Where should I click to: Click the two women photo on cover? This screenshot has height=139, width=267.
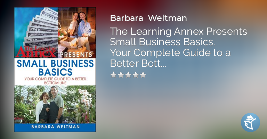pos(77,30)
